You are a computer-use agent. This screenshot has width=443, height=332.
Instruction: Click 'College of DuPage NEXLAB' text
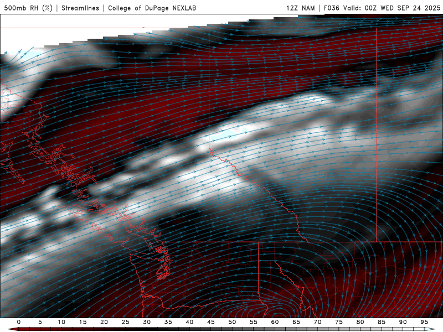[152, 8]
